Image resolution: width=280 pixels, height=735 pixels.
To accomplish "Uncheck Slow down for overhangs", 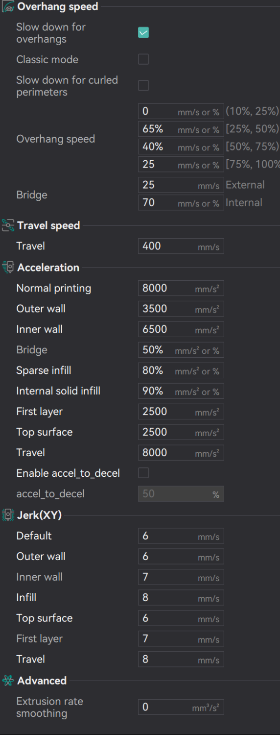I will point(143,33).
